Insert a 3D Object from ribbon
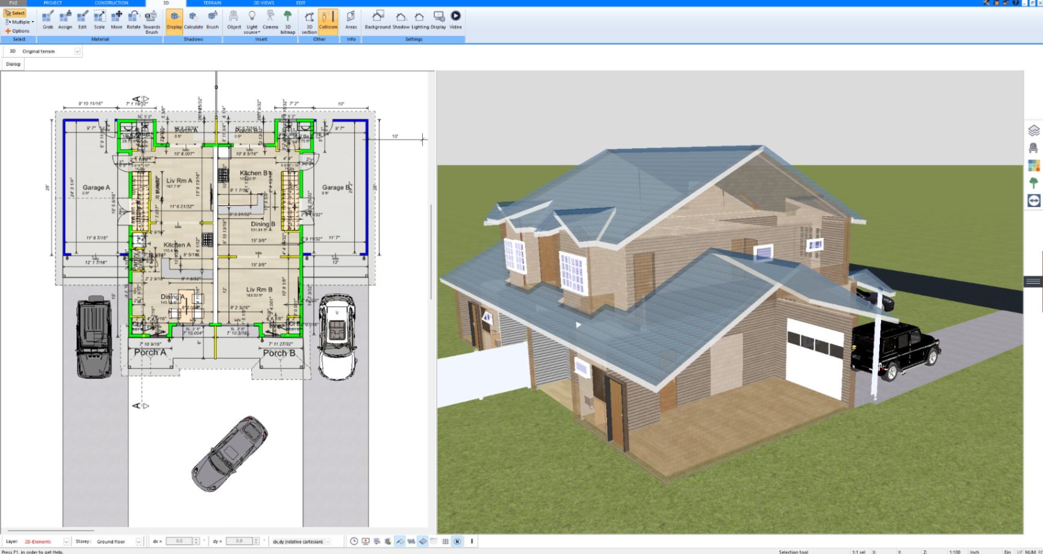 click(234, 19)
